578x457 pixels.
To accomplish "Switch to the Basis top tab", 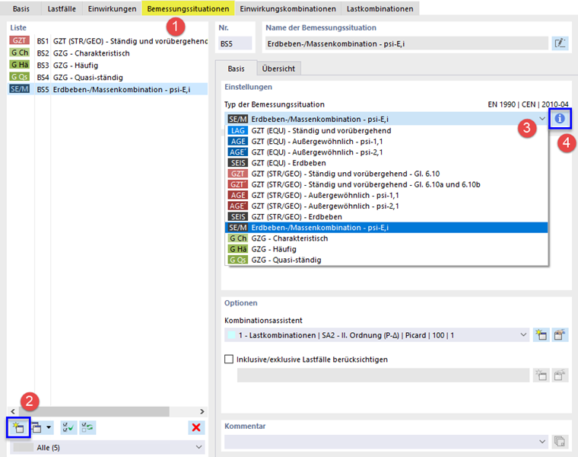I will click(21, 8).
